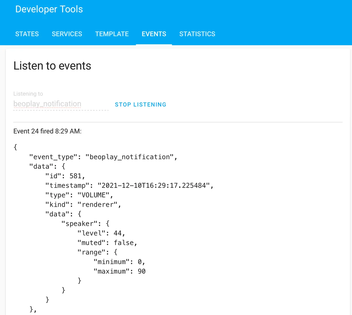Open the Statistics tab
352x315 pixels.
[197, 34]
